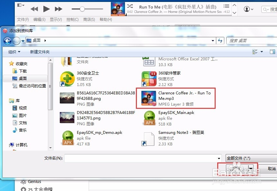This screenshot has height=191, width=277.
Task: Toggle shuffle in iTunes player
Action: (130, 6)
